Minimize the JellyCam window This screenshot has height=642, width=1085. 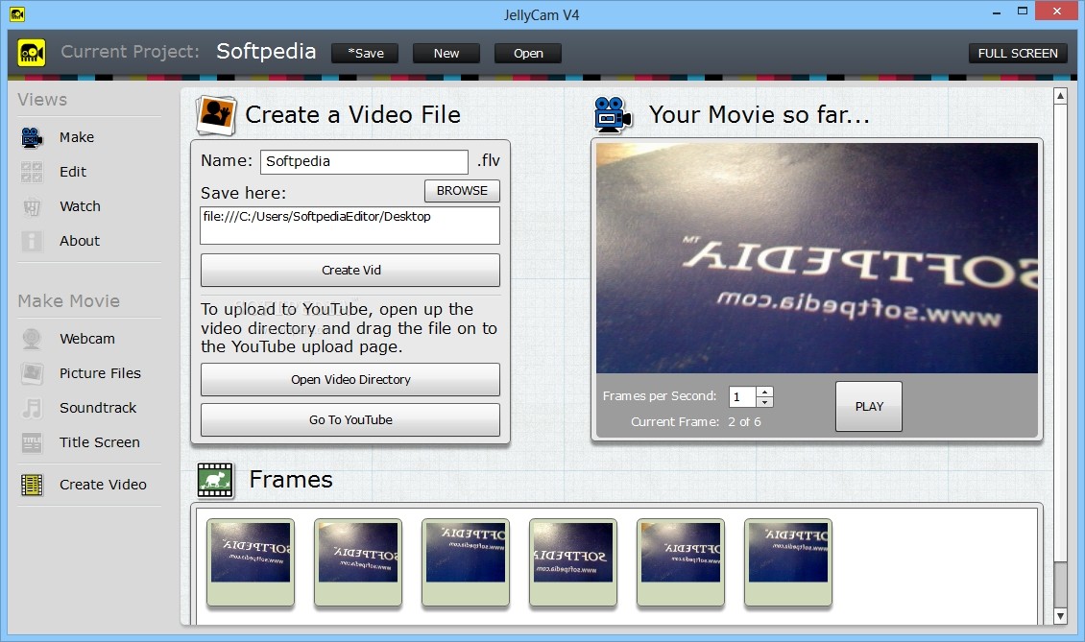click(997, 12)
